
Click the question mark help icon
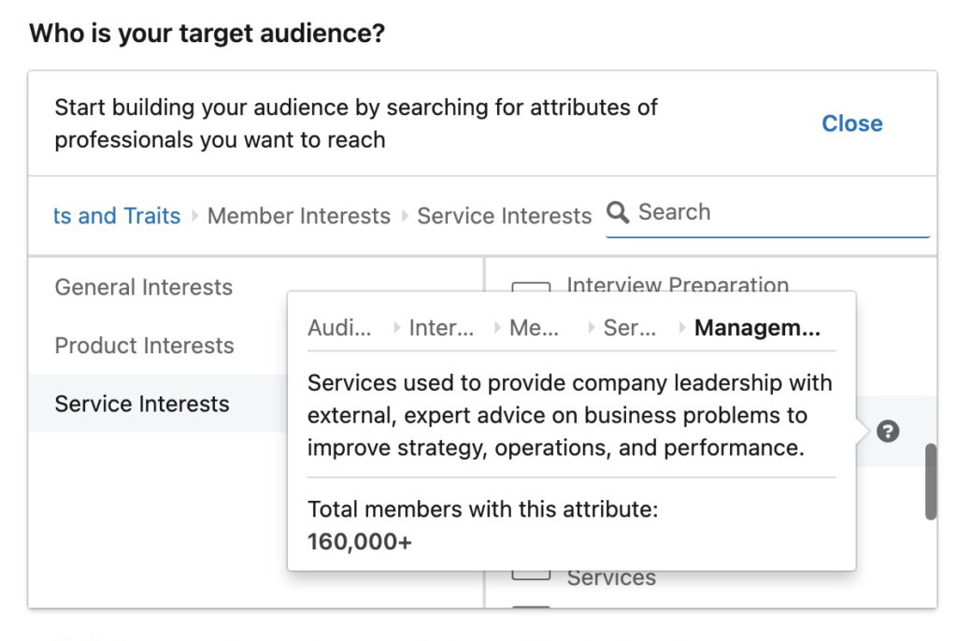886,432
